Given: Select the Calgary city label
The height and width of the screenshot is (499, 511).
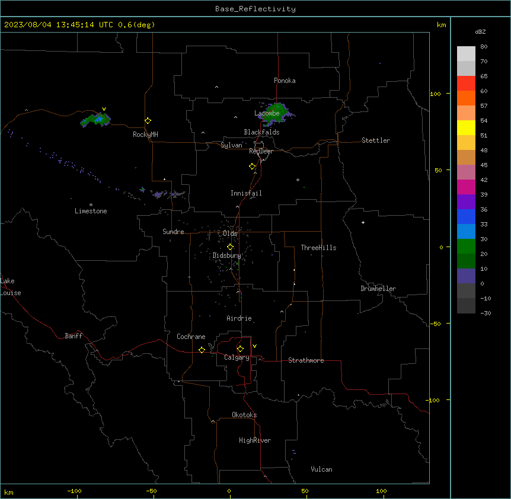Looking at the screenshot, I should [237, 357].
